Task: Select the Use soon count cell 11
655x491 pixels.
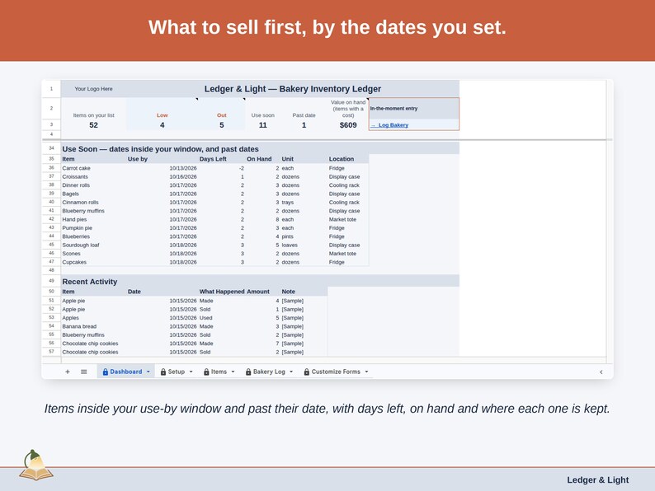Action: pyautogui.click(x=263, y=125)
